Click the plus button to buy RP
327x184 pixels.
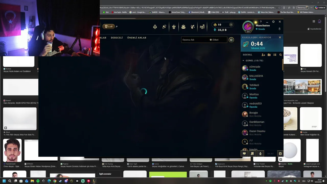[x=231, y=25]
